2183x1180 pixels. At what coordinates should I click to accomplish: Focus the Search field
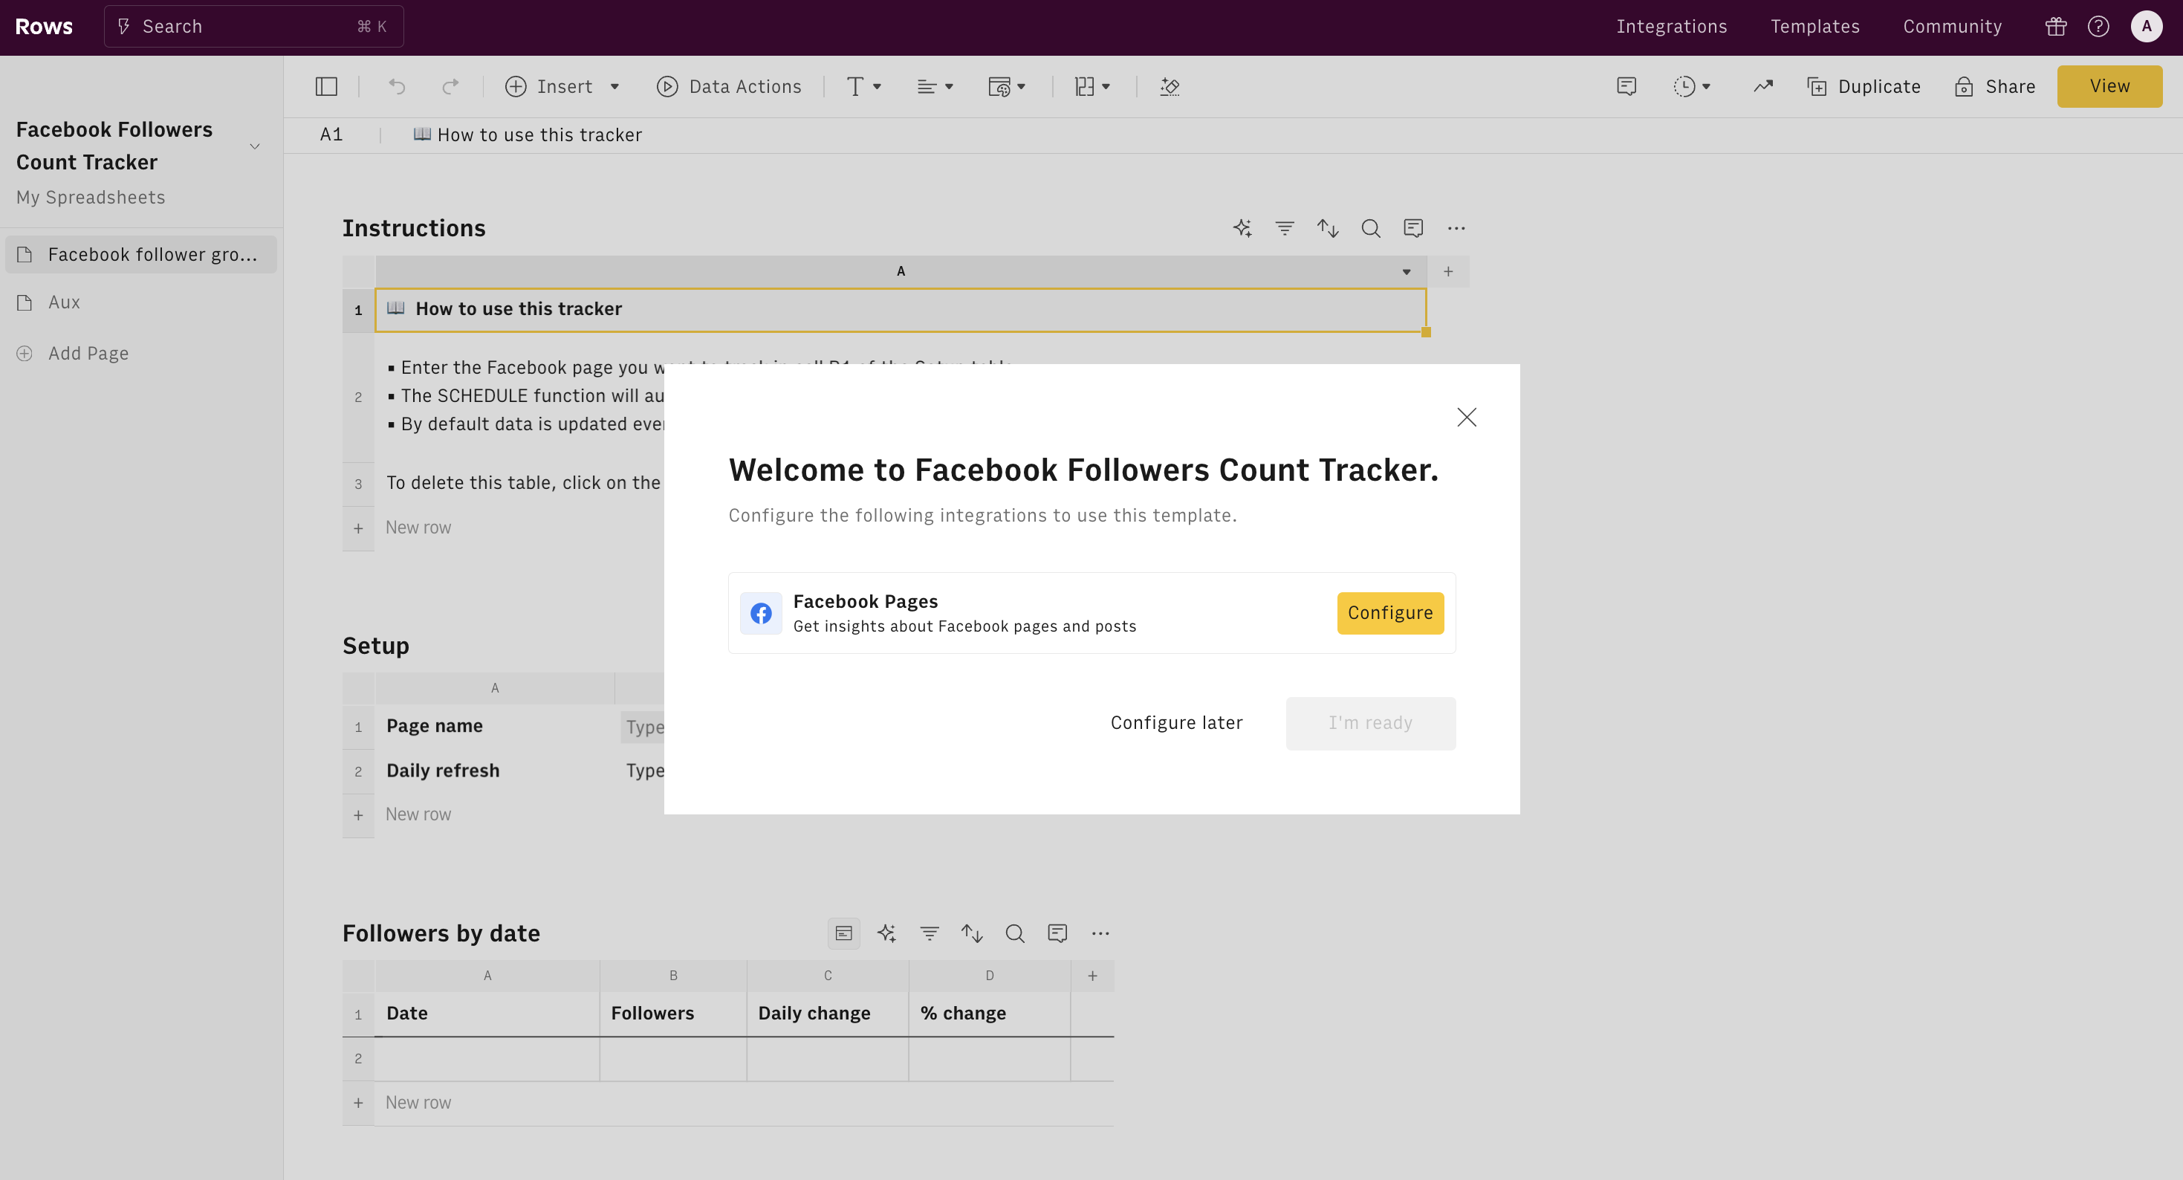click(253, 26)
